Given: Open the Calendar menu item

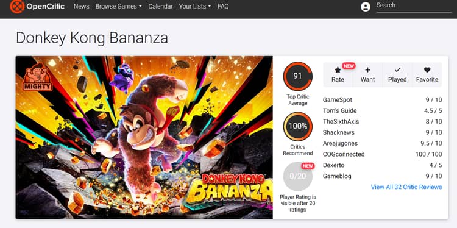Looking at the screenshot, I should 160,6.
